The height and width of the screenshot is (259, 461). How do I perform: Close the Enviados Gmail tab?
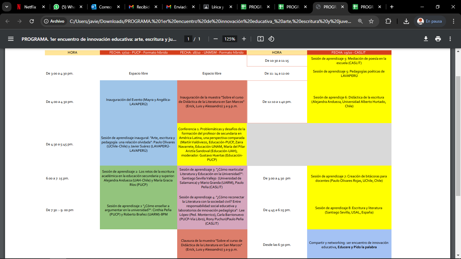pos(194,7)
